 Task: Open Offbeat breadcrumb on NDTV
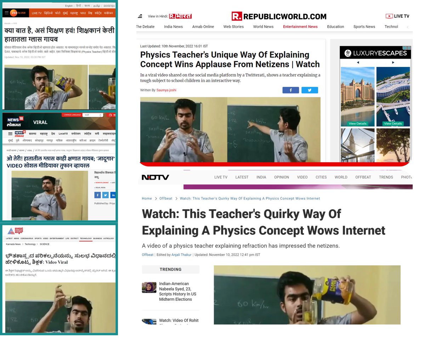click(x=166, y=198)
